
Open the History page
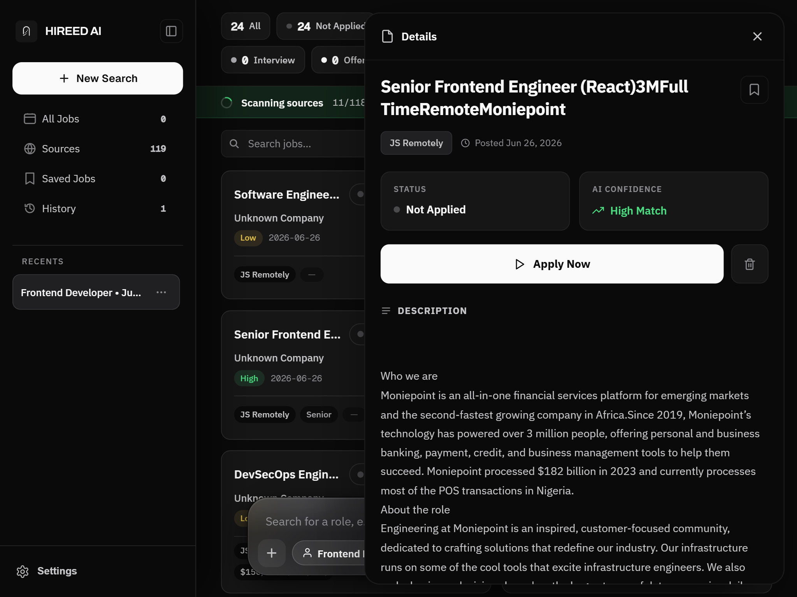coord(98,209)
